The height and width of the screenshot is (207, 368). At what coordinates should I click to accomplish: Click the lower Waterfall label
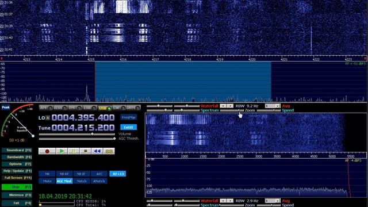tap(209, 201)
